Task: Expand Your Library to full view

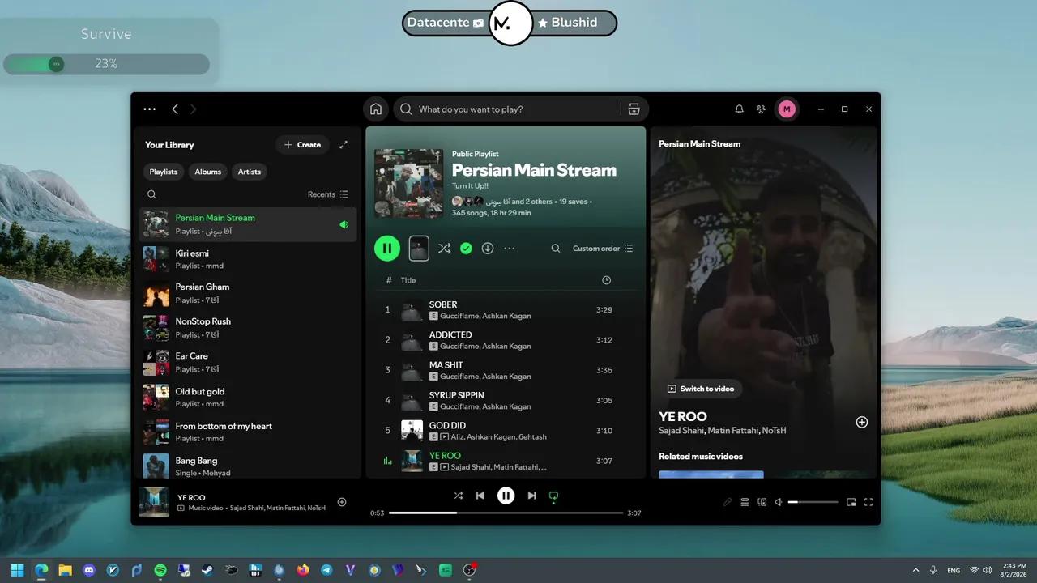Action: [344, 145]
